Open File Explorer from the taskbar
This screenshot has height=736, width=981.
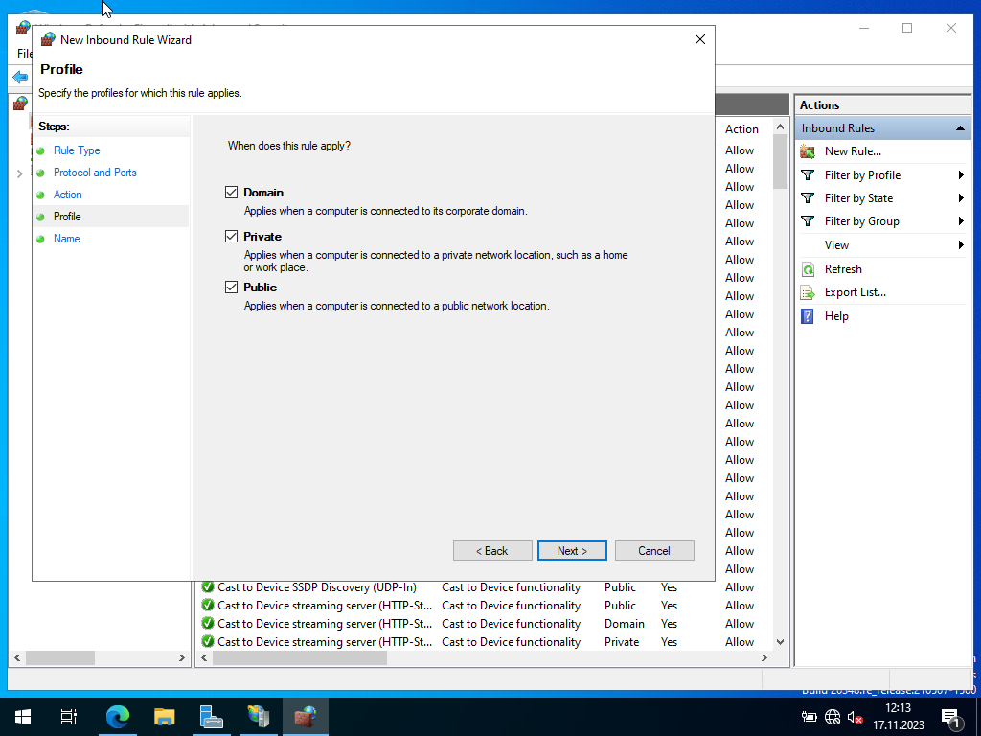coord(165,716)
